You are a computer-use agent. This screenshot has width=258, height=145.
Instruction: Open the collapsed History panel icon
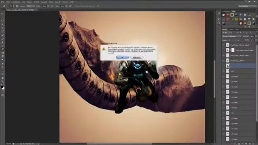(218, 13)
